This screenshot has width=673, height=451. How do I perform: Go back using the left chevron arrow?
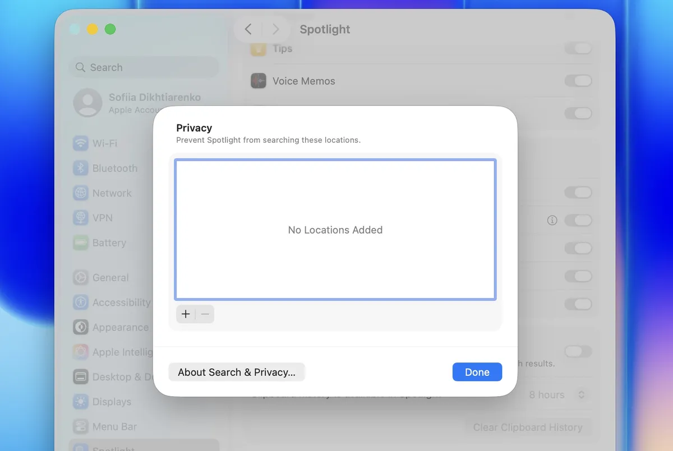click(248, 29)
